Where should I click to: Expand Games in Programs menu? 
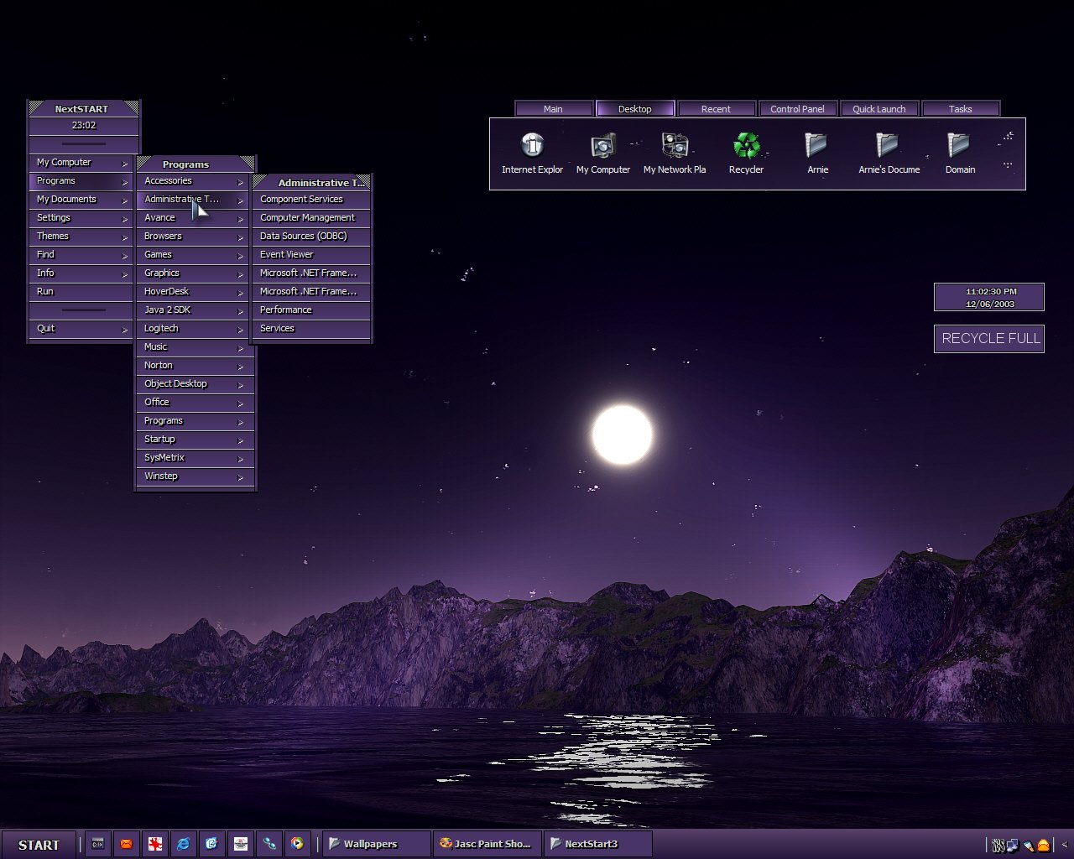[195, 255]
